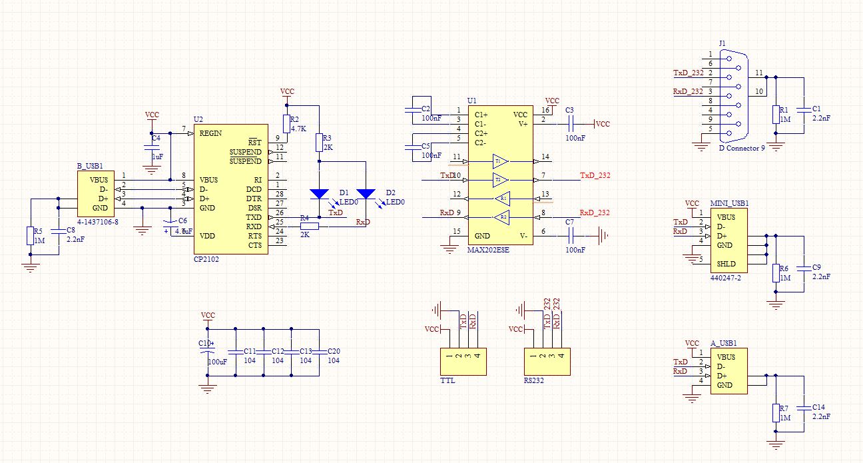The height and width of the screenshot is (463, 863).
Task: Select capacitor C20 symbol
Action: [320, 352]
